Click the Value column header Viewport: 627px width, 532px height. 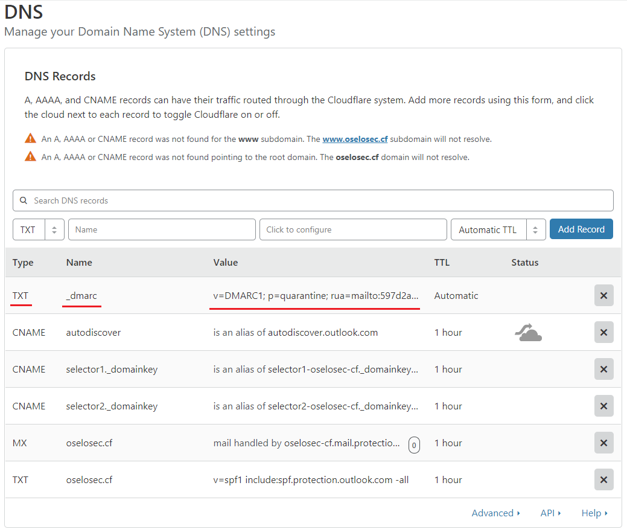coord(226,263)
